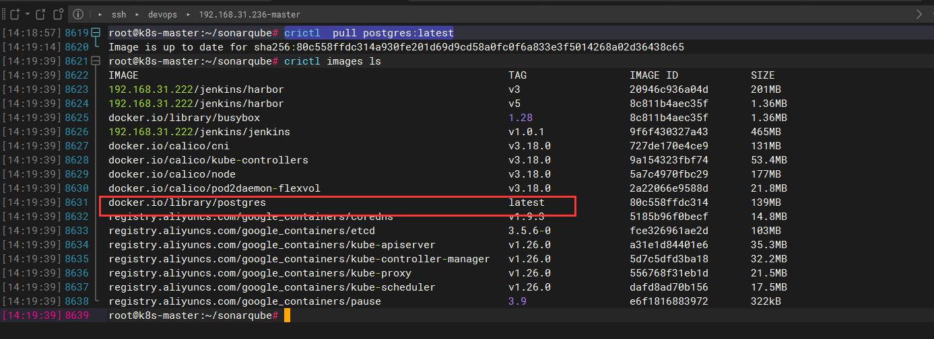Click the pause tag 3.9

pos(517,301)
